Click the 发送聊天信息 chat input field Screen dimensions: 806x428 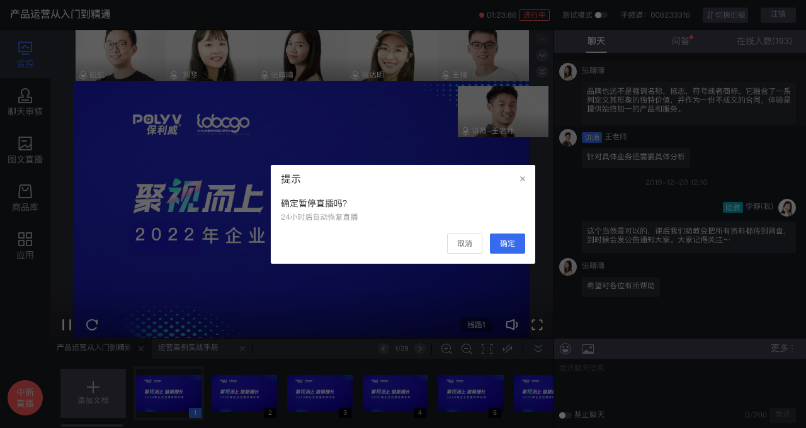[x=679, y=383]
